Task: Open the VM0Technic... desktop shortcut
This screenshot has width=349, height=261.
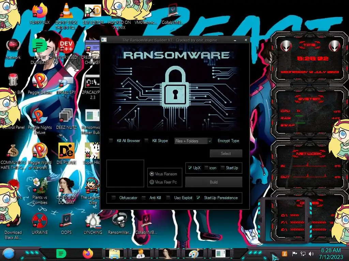Action: [x=146, y=22]
